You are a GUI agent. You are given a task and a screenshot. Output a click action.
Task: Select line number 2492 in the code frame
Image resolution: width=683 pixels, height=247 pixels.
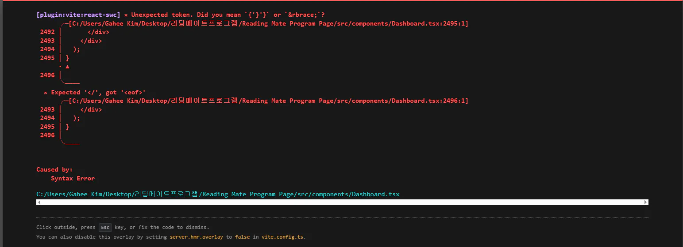click(47, 32)
